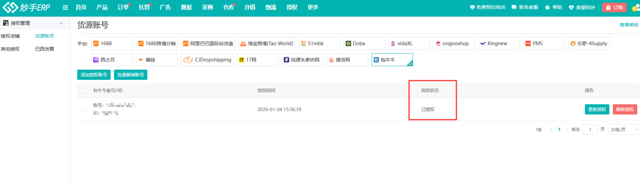Open the 更多 menu
Viewport: 640px width, 186px height.
click(x=313, y=7)
